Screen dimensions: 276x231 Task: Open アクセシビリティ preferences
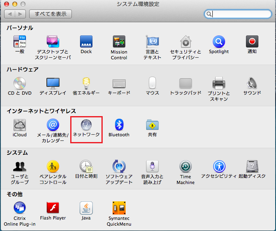219,167
